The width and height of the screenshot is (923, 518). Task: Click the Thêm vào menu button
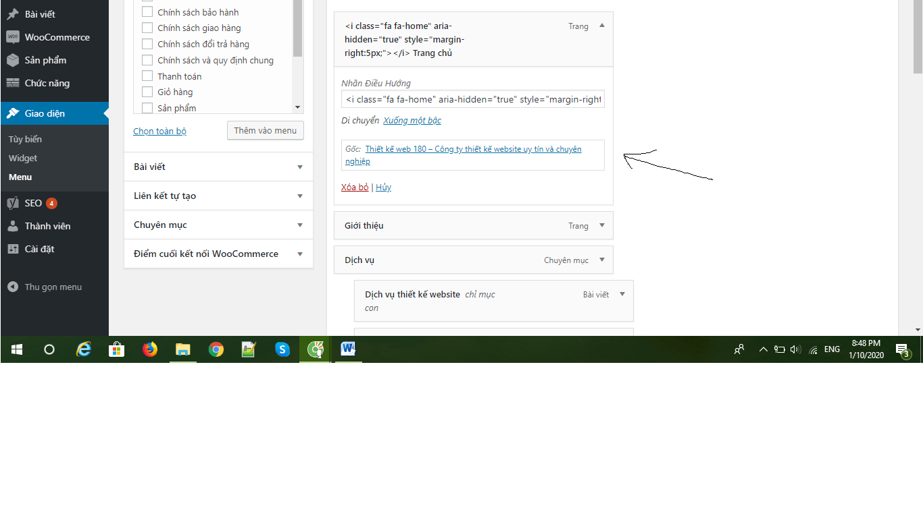265,130
